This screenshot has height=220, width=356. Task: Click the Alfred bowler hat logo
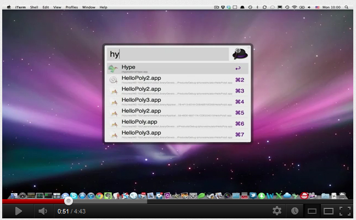coord(240,54)
